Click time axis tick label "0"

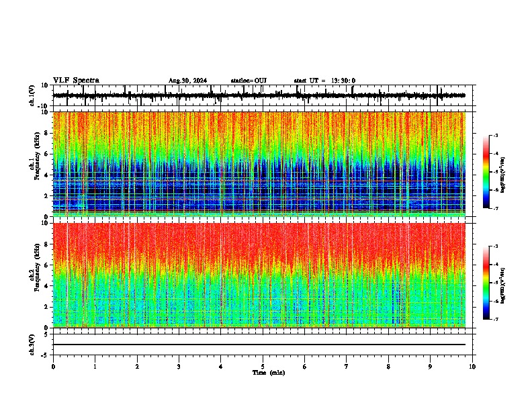coord(53,367)
